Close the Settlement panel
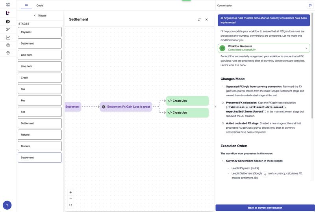The image size is (315, 212). 206,19
